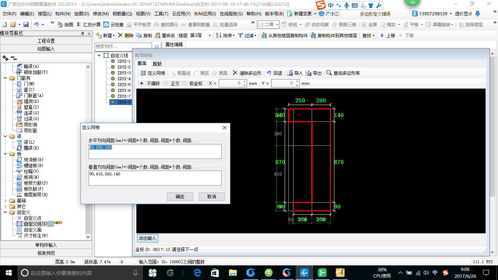Switch to the 截面 tab
This screenshot has height=280, width=498.
(x=142, y=63)
